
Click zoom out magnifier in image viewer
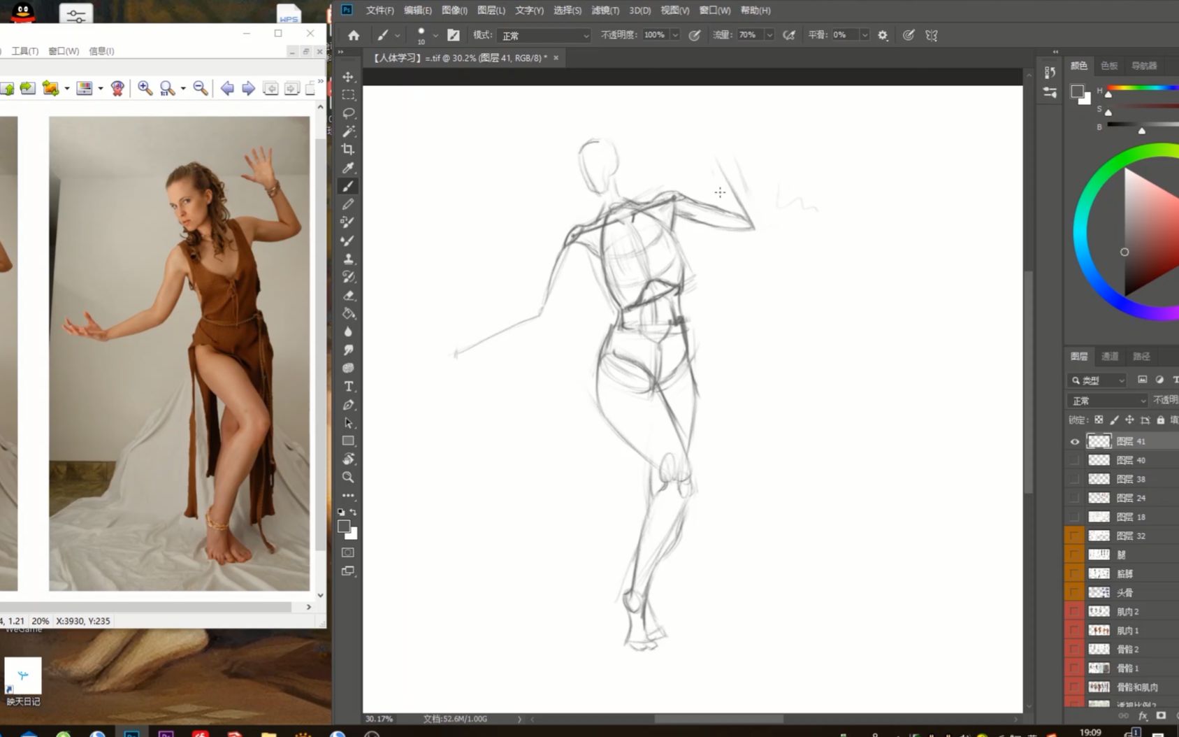[201, 87]
